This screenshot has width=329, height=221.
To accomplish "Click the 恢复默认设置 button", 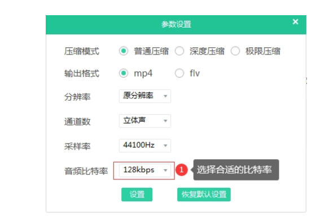I will coord(204,195).
